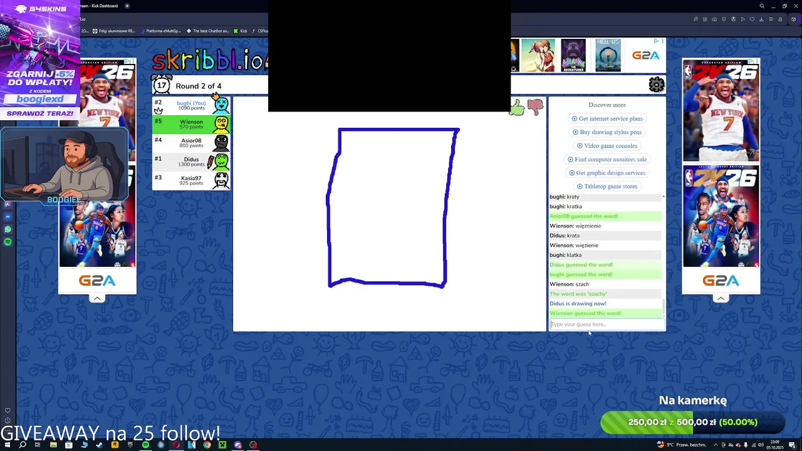
Task: Click the right NBA 2K26 top ad
Action: point(721,110)
